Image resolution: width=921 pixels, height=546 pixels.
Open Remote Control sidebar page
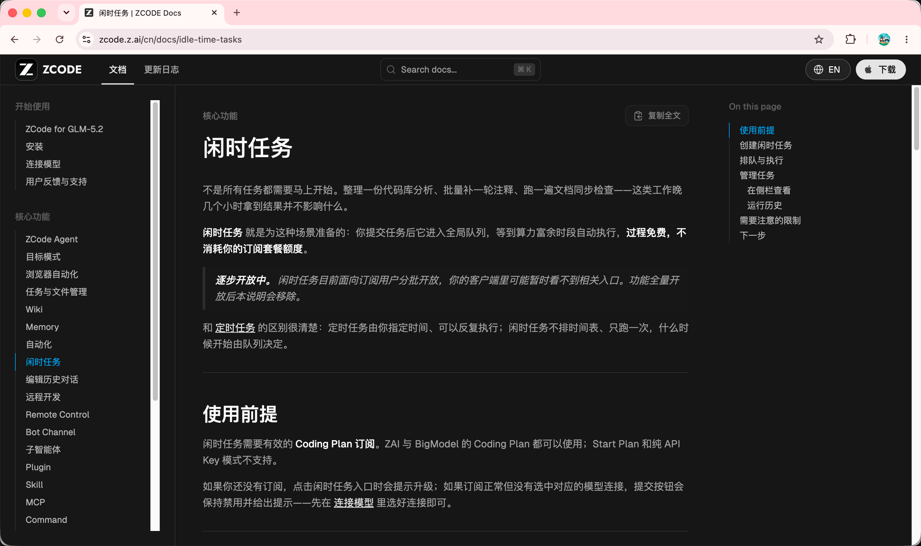click(x=57, y=415)
